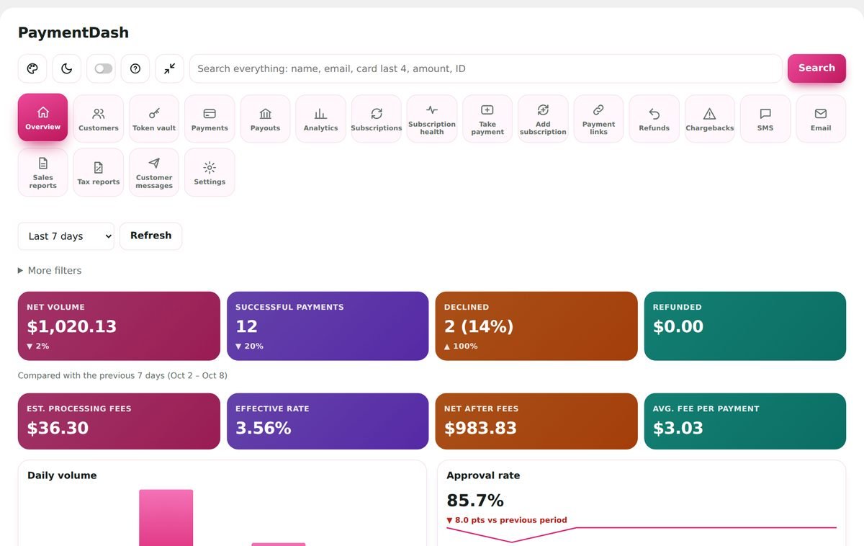This screenshot has height=546, width=864.
Task: Open Tax reports
Action: [99, 173]
